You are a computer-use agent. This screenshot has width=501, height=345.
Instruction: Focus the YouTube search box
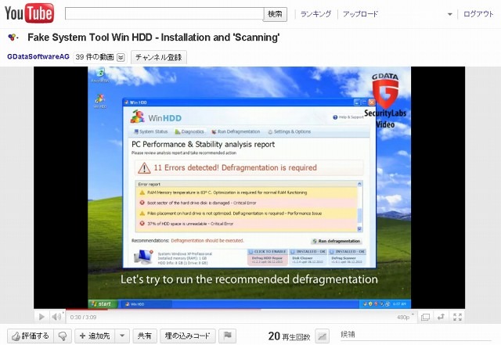click(x=164, y=13)
